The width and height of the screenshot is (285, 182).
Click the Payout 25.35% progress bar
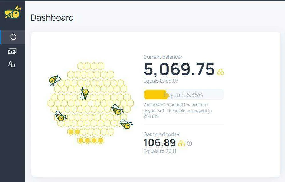tap(184, 95)
